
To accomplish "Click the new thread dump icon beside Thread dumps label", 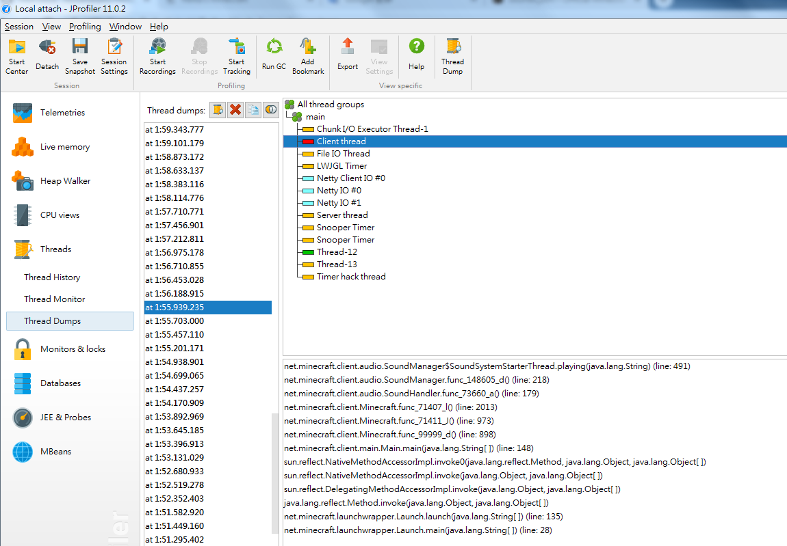I will pos(218,109).
